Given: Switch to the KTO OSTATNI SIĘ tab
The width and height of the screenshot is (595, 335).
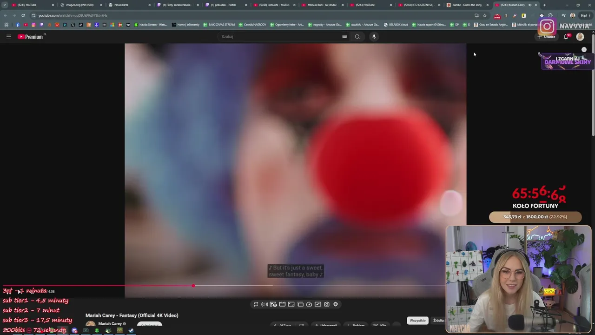Looking at the screenshot, I should 418,5.
